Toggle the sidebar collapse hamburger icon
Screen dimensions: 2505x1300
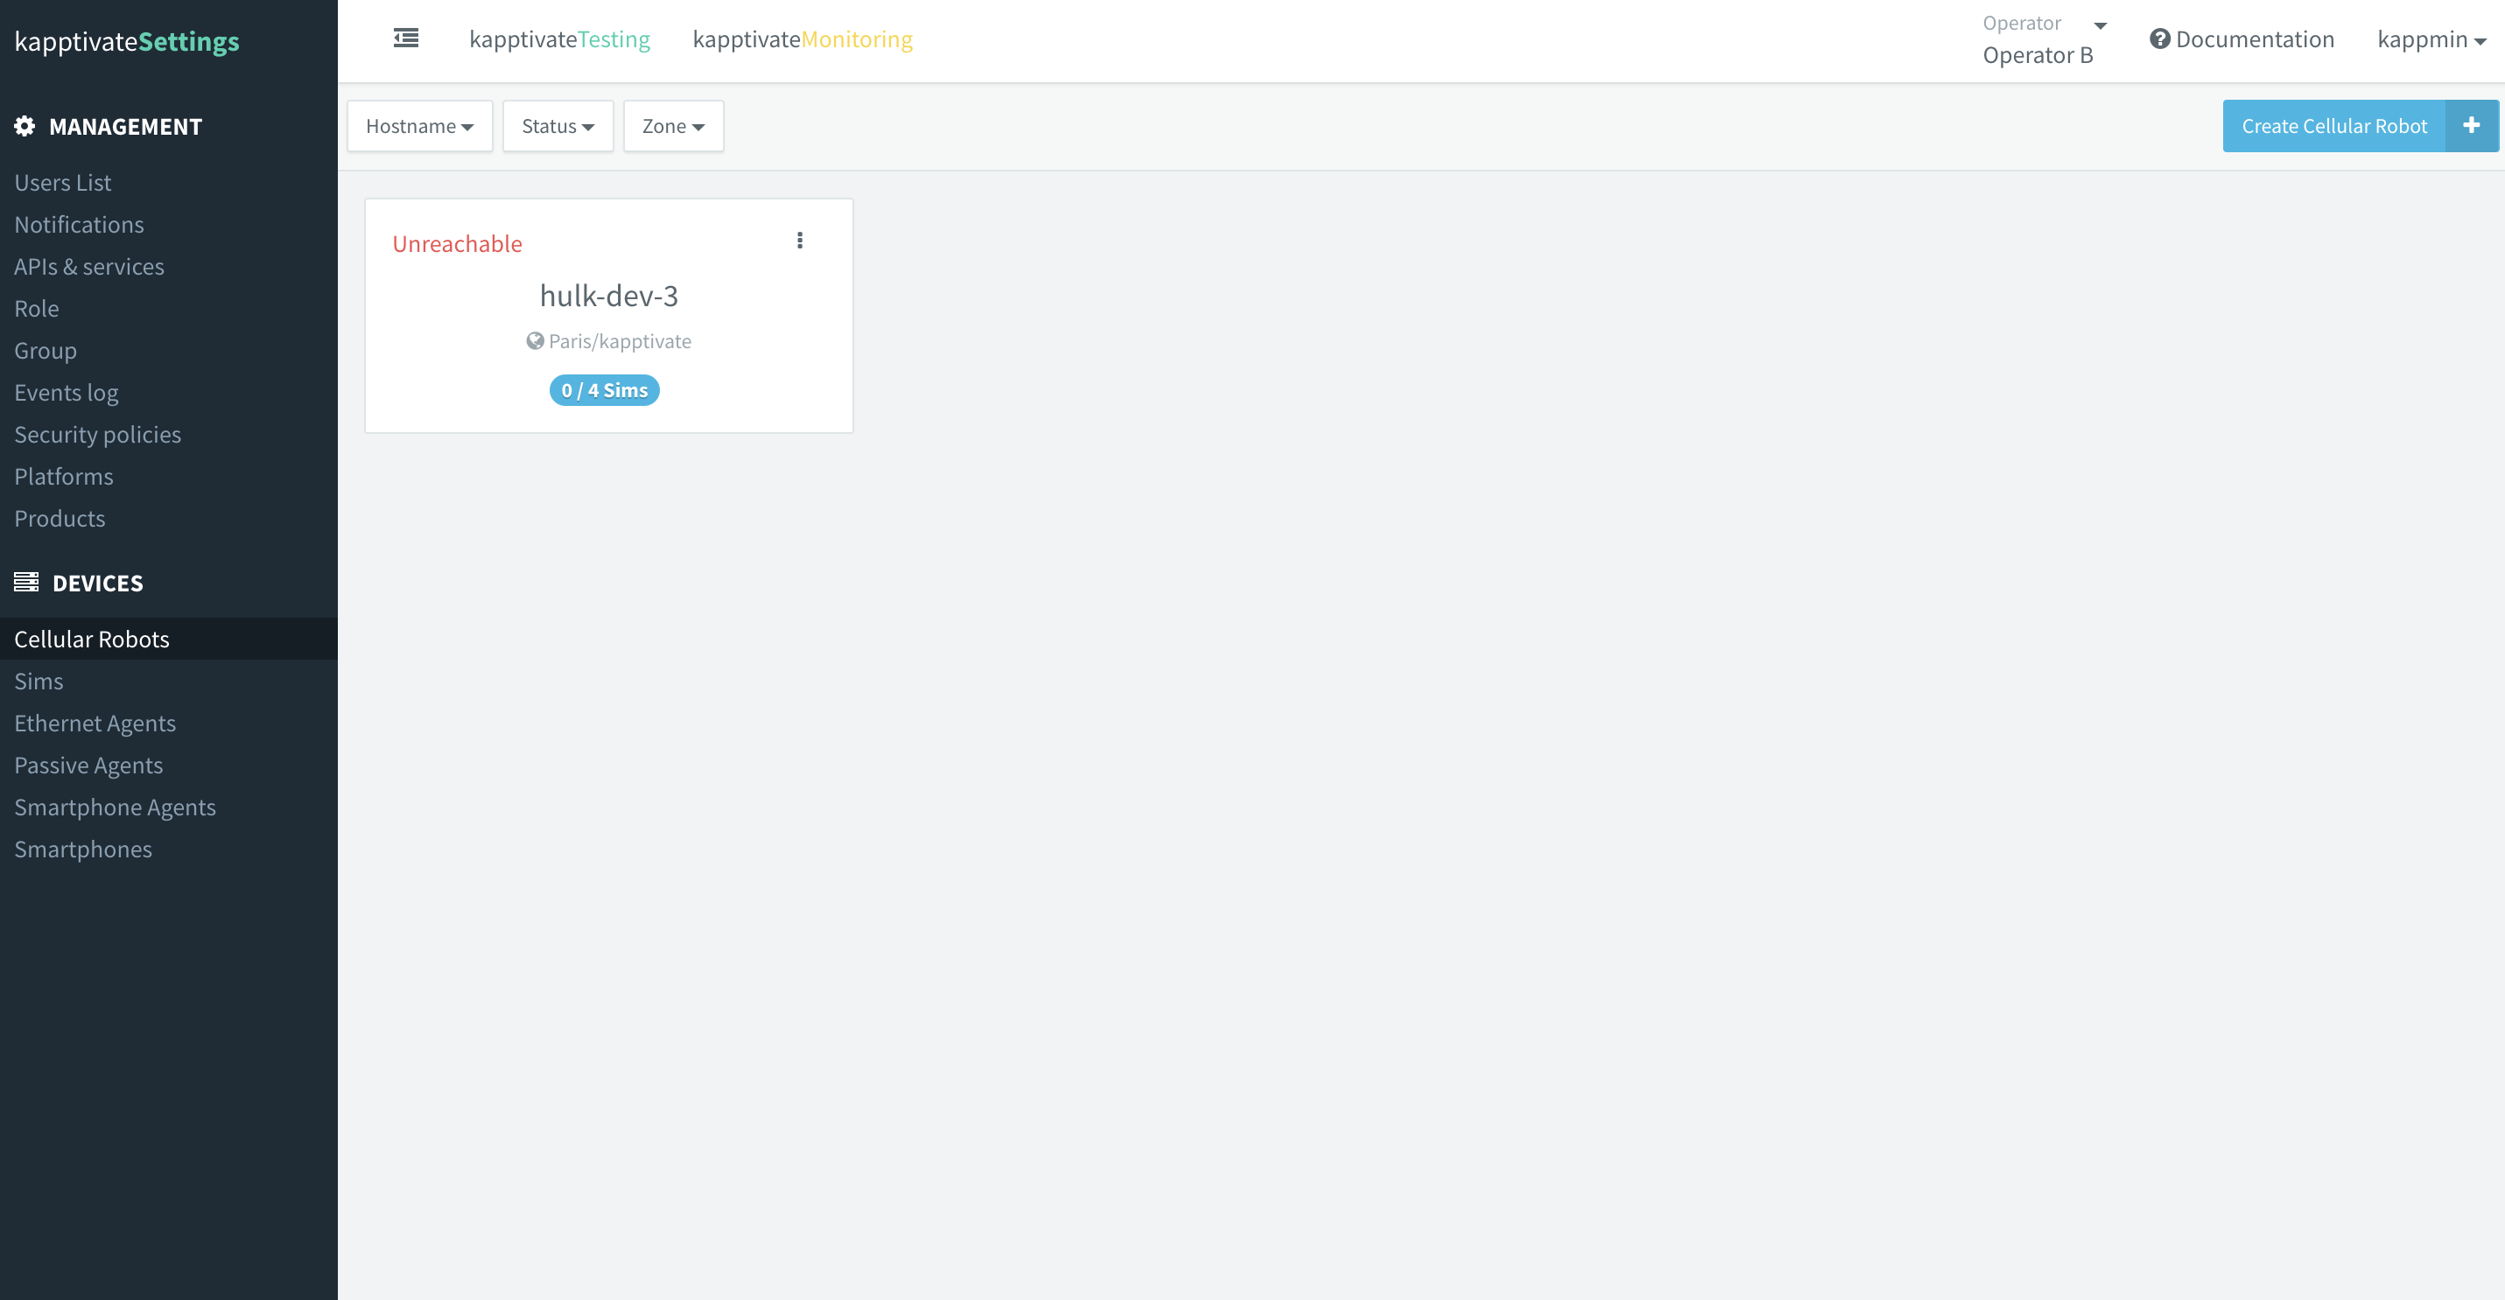point(405,38)
